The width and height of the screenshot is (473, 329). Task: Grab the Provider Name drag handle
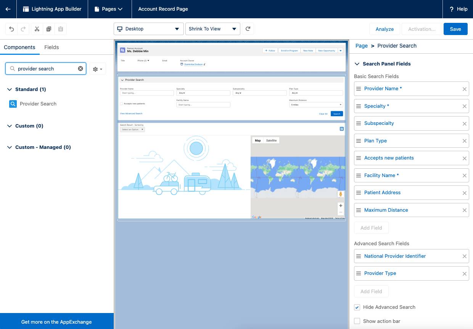[359, 89]
